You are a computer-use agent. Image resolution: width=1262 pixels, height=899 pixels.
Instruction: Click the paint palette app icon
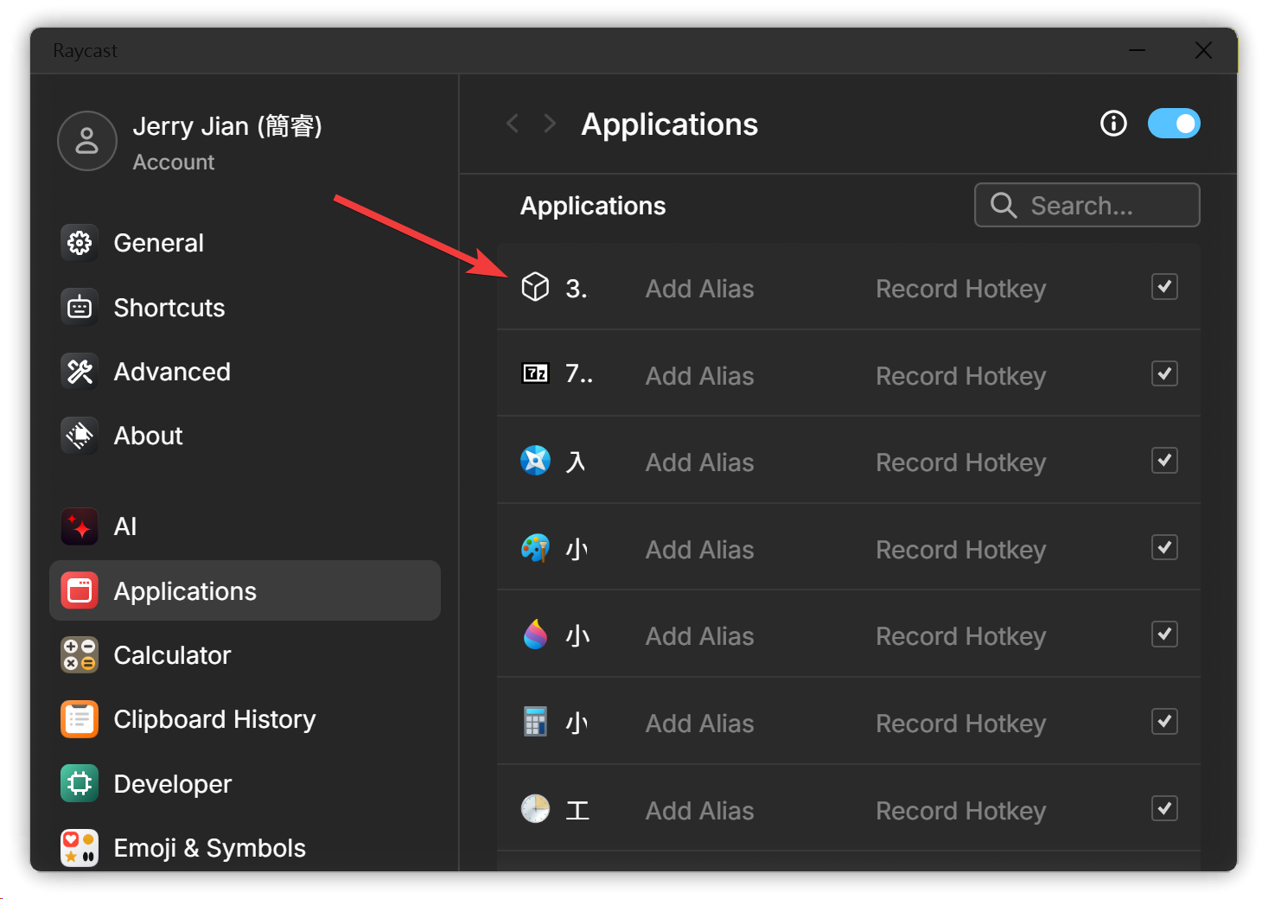(x=535, y=548)
